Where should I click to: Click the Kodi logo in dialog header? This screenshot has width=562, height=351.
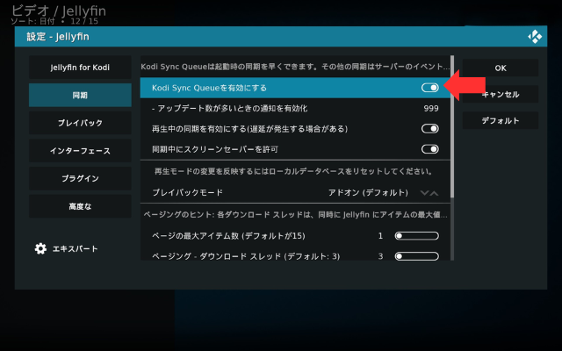click(534, 37)
